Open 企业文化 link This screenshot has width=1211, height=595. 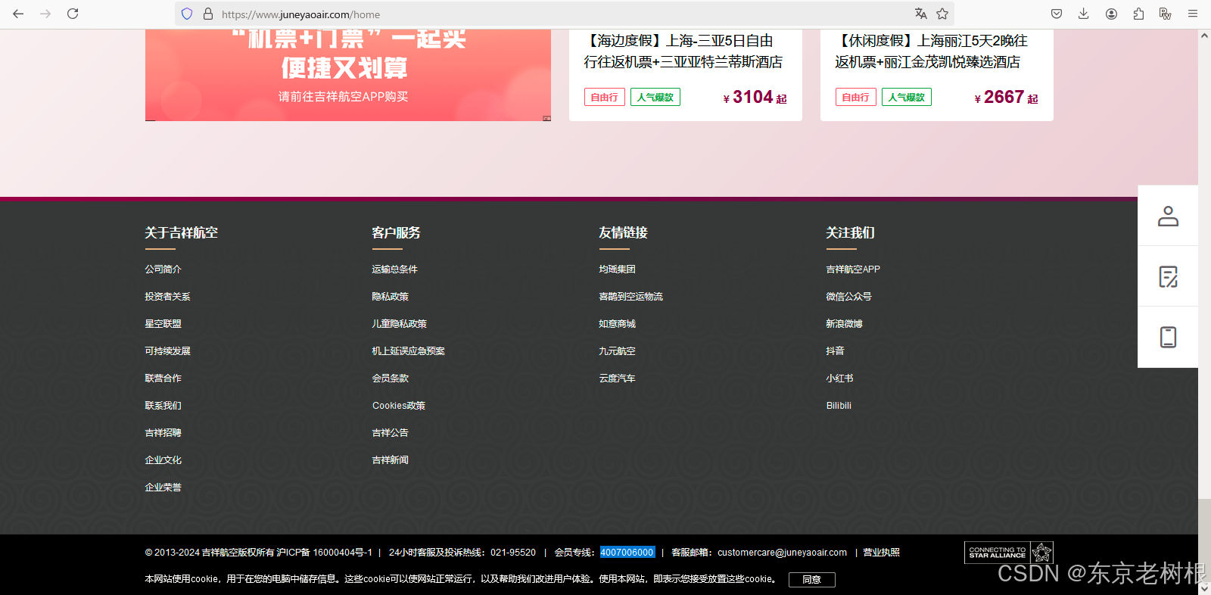(x=163, y=460)
